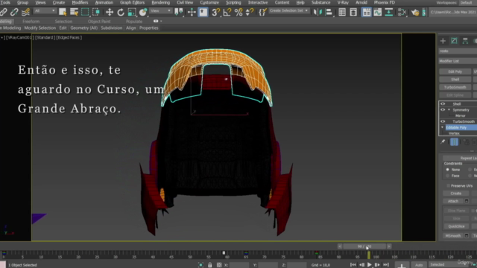Click the Select and Place icon
The image size is (477, 268).
(142, 12)
